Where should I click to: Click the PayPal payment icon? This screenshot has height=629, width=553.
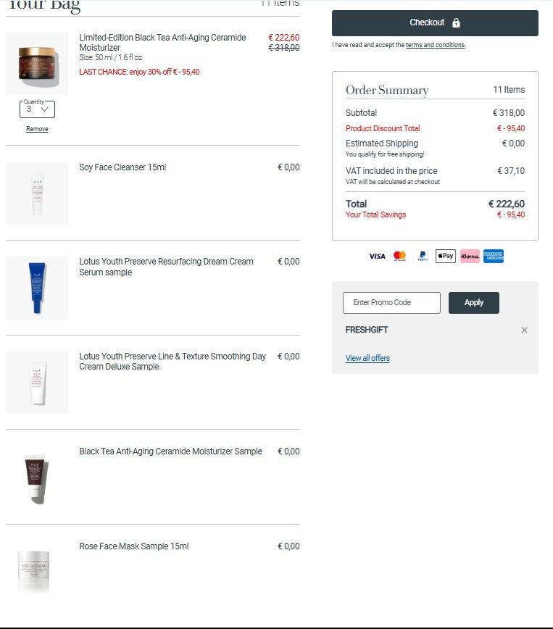[x=423, y=257]
